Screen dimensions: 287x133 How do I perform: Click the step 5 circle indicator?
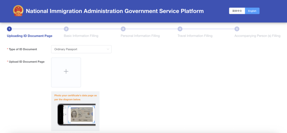click(x=237, y=29)
